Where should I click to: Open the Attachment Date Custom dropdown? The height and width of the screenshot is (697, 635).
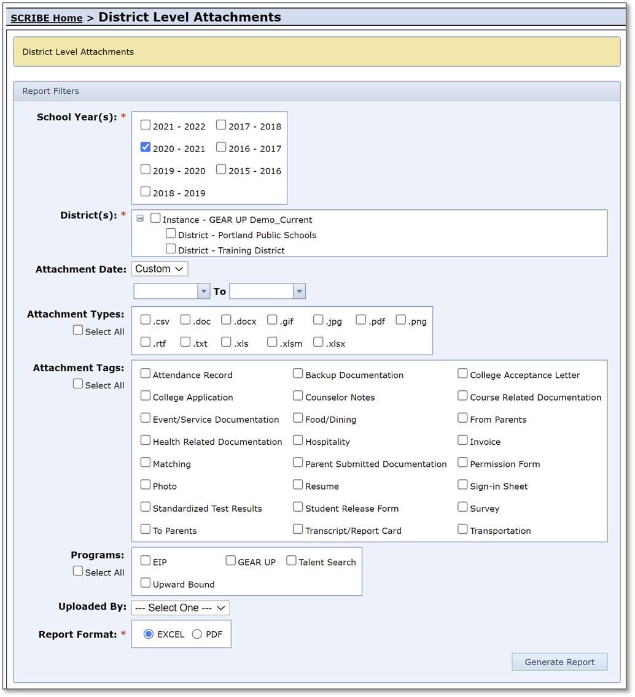(160, 269)
